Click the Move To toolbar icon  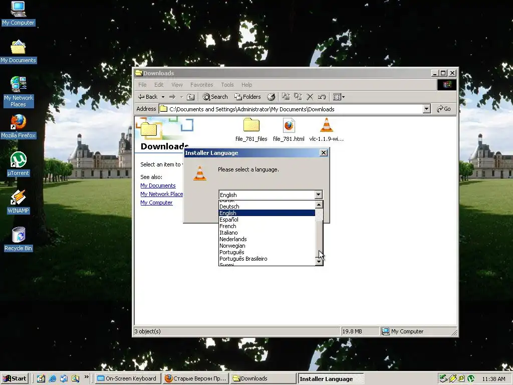pos(286,97)
